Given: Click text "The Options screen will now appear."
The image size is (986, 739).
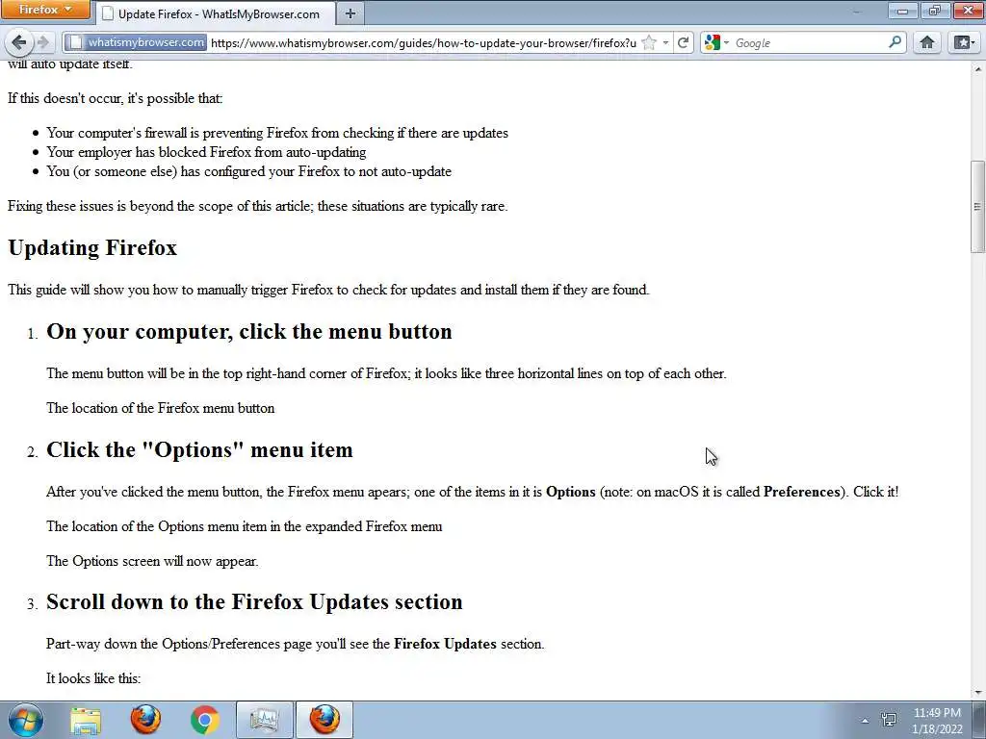Looking at the screenshot, I should click(x=152, y=561).
